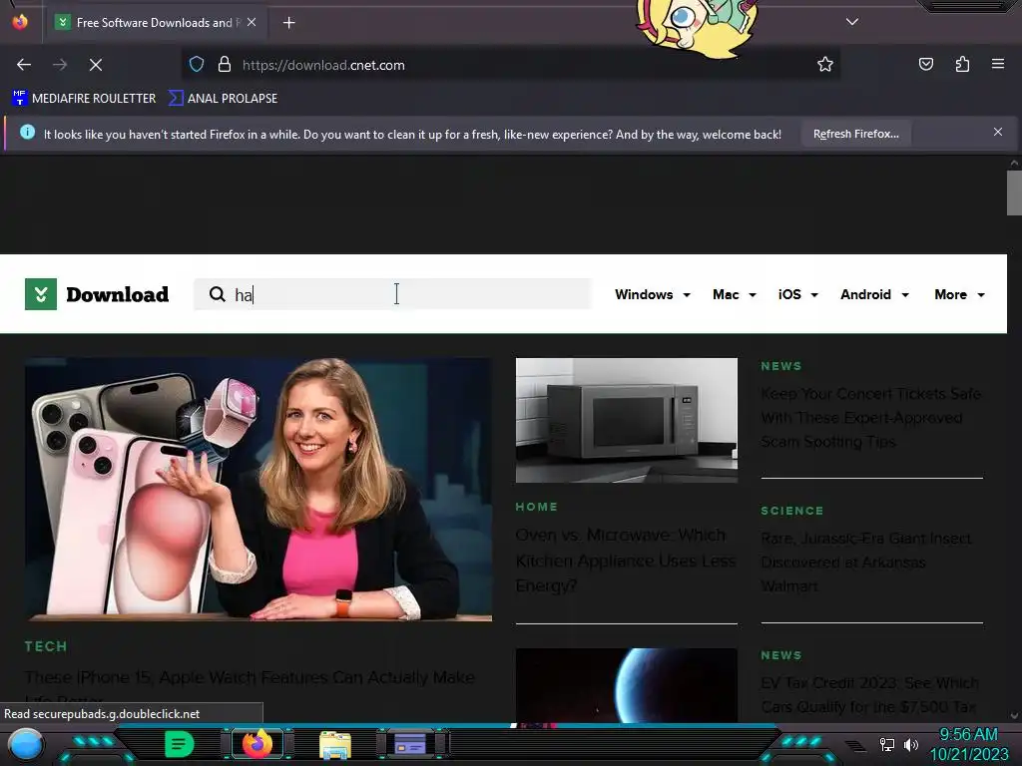Open the iPhone 15 Apple Watch article

click(250, 678)
